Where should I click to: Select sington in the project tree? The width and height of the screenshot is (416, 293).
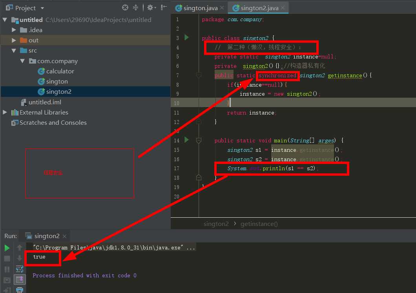pos(57,82)
